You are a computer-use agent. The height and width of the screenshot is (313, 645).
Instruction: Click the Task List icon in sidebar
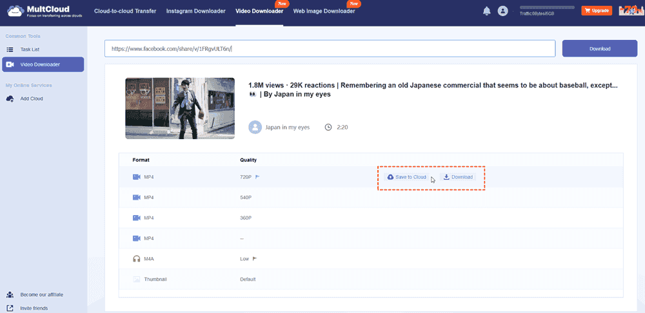point(10,50)
